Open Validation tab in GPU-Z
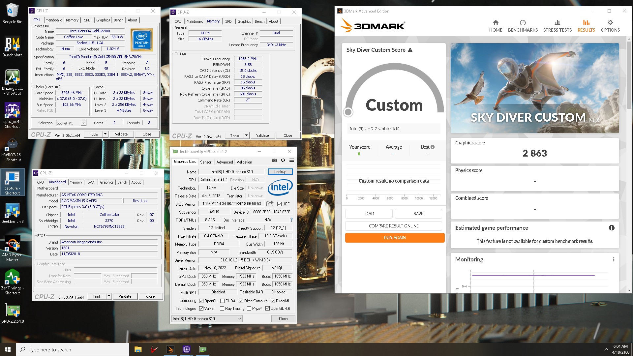Image resolution: width=633 pixels, height=356 pixels. point(244,162)
